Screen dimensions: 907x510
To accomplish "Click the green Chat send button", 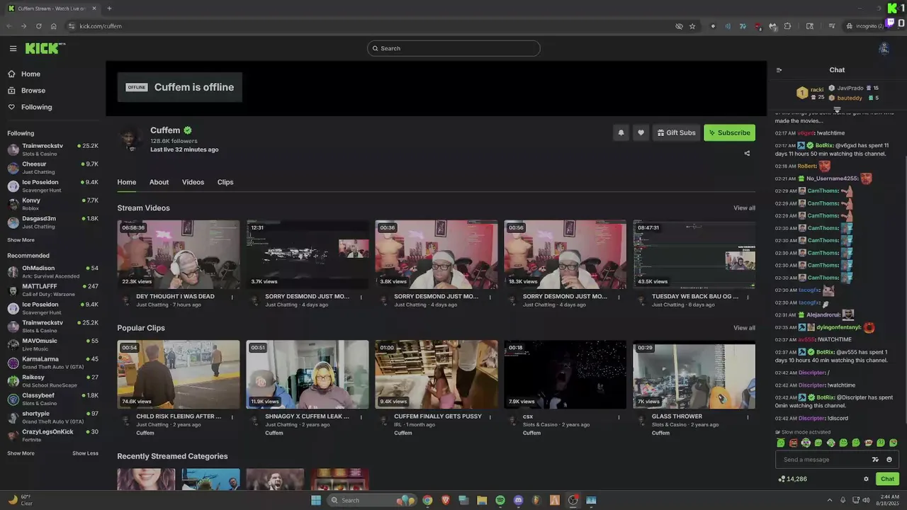I will 887,479.
